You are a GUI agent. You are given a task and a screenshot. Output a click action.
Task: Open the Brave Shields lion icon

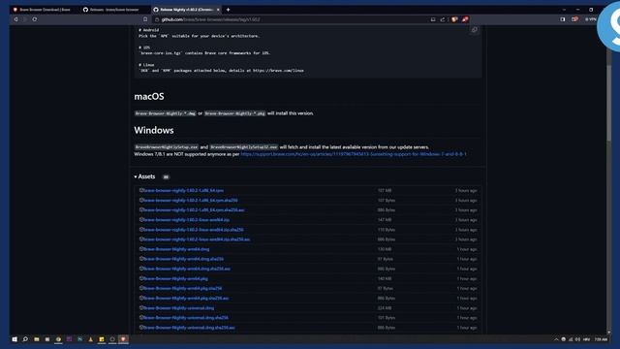pos(454,19)
